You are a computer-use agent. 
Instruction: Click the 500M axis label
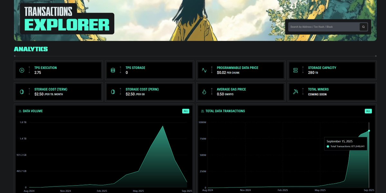(x=203, y=155)
